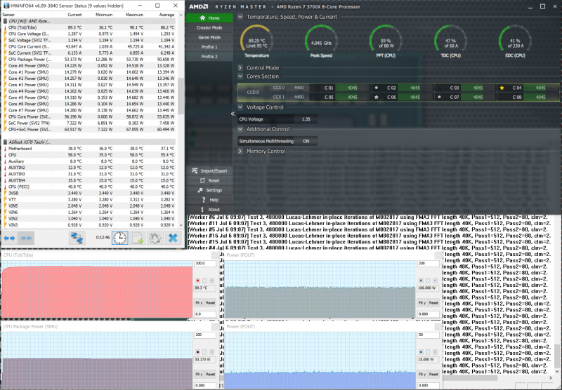Close the CPU Package Power (SMU) graph
Screen dimensions: 562x390
pyautogui.click(x=215, y=327)
